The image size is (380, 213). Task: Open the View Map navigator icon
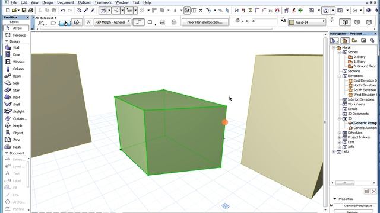tap(354, 41)
